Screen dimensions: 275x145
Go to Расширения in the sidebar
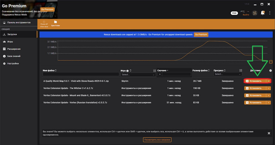pyautogui.click(x=14, y=49)
